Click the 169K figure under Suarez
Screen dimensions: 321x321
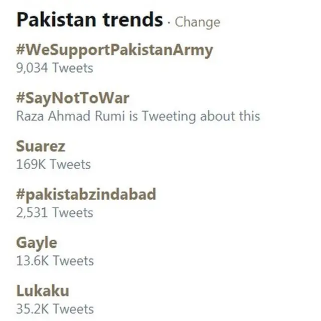pos(31,164)
